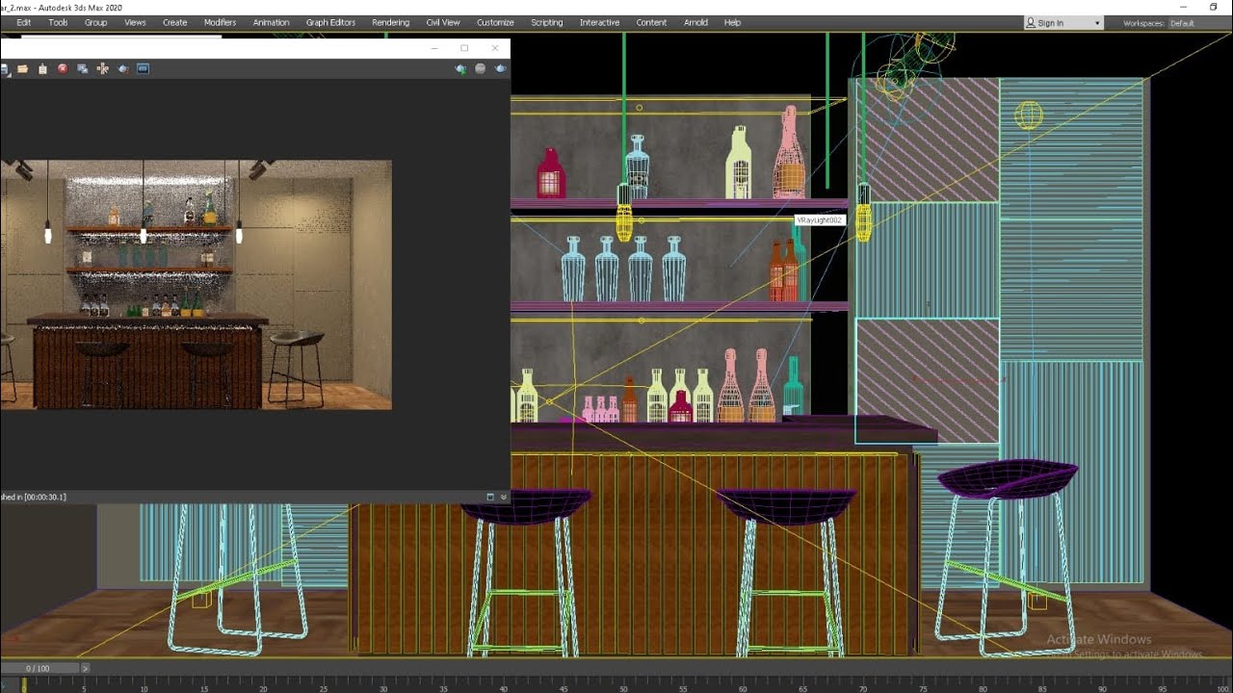The image size is (1233, 693).
Task: Click the rendered bar image in frame buffer
Action: tap(196, 285)
